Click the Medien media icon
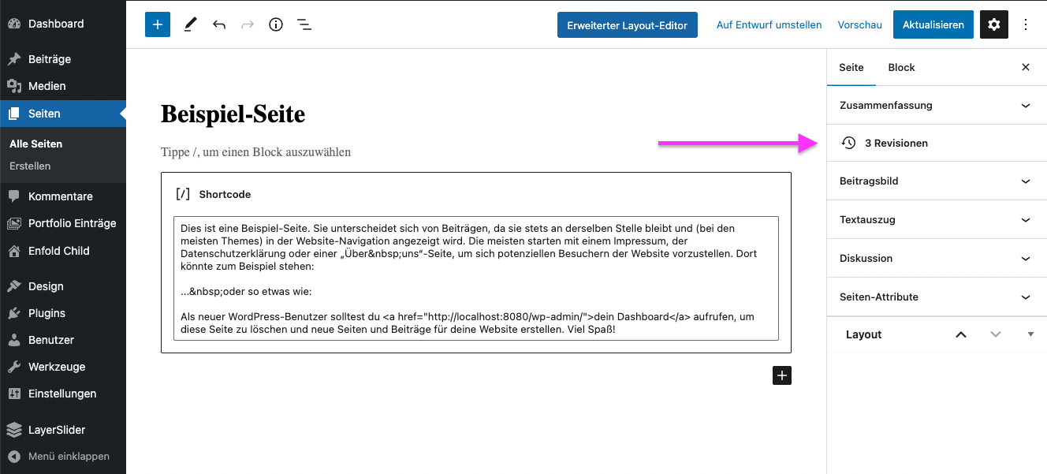Image resolution: width=1047 pixels, height=474 pixels. [14, 86]
